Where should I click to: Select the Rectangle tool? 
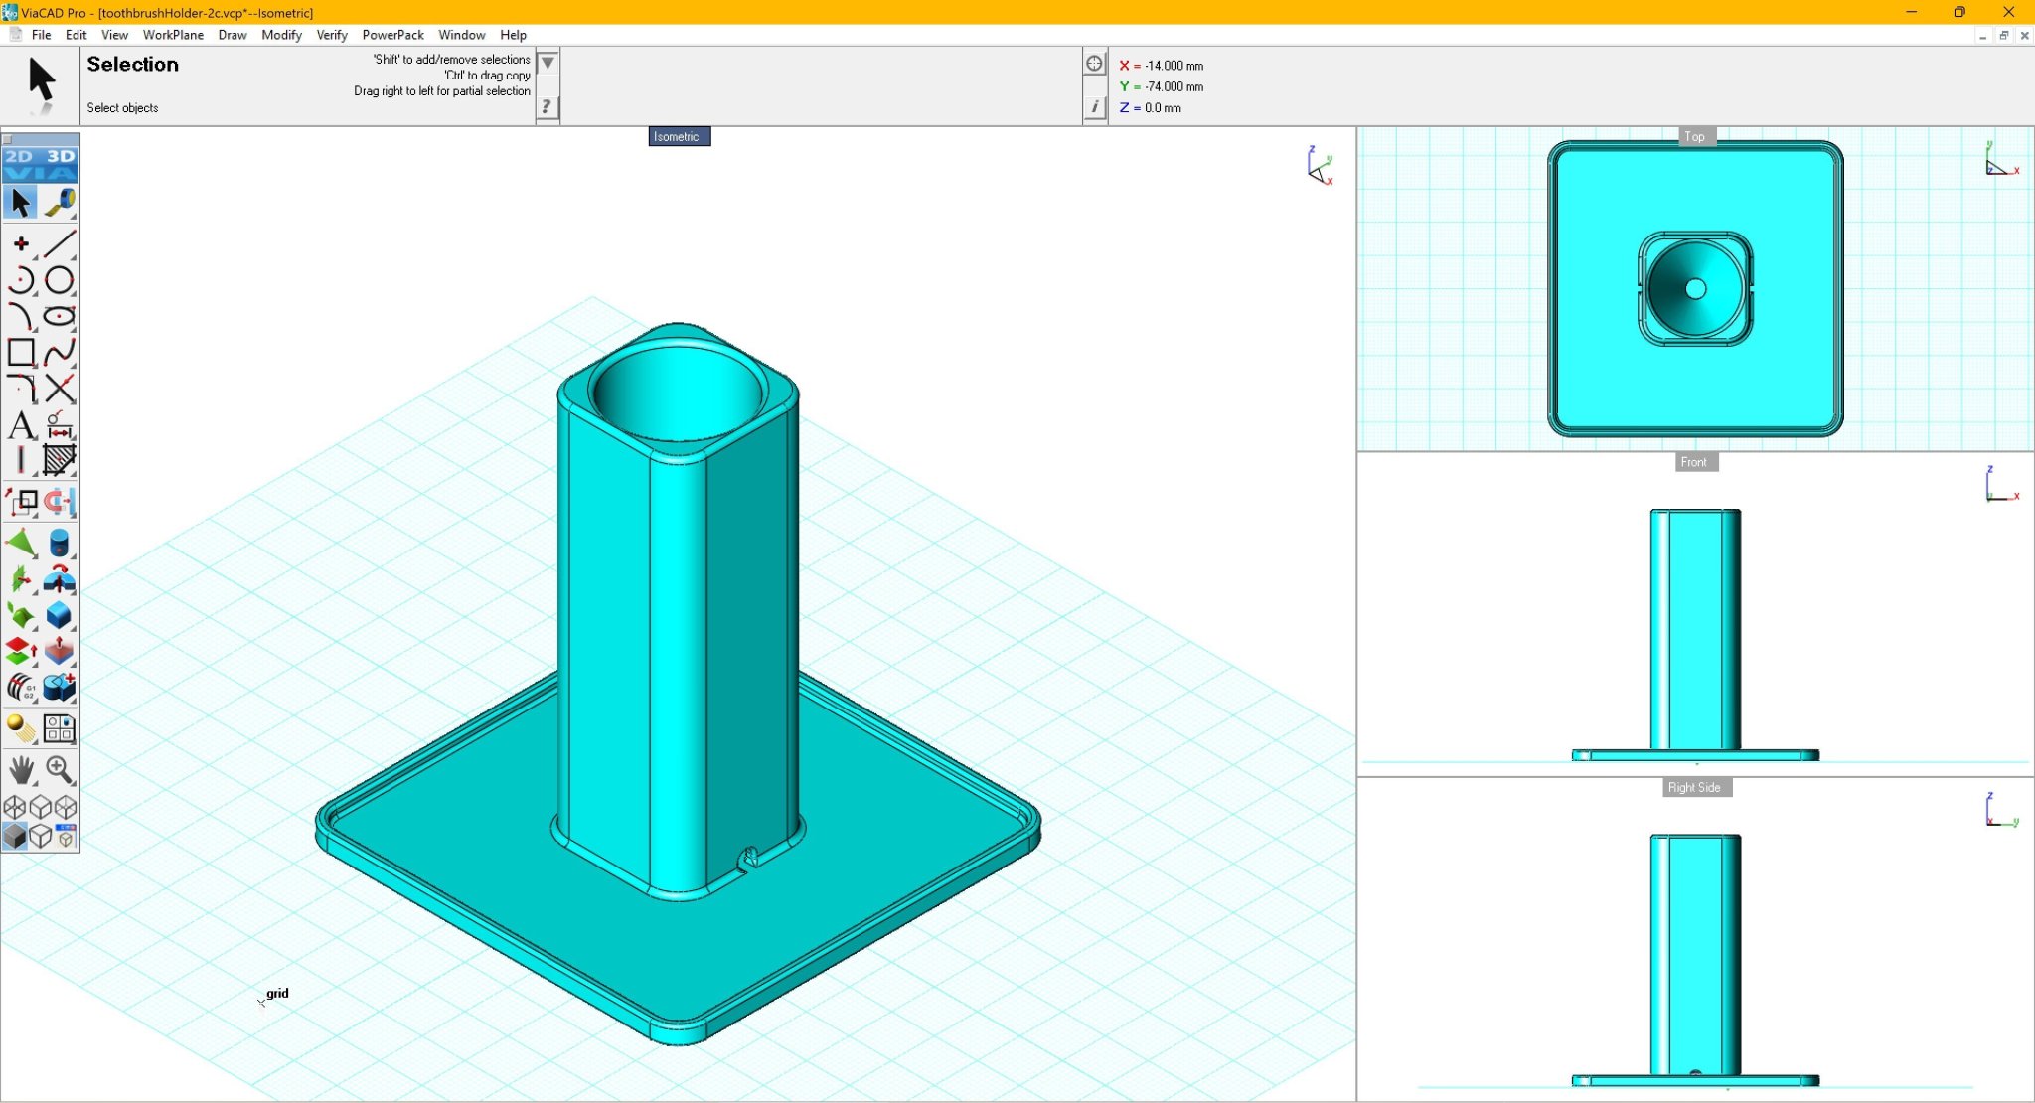(21, 352)
